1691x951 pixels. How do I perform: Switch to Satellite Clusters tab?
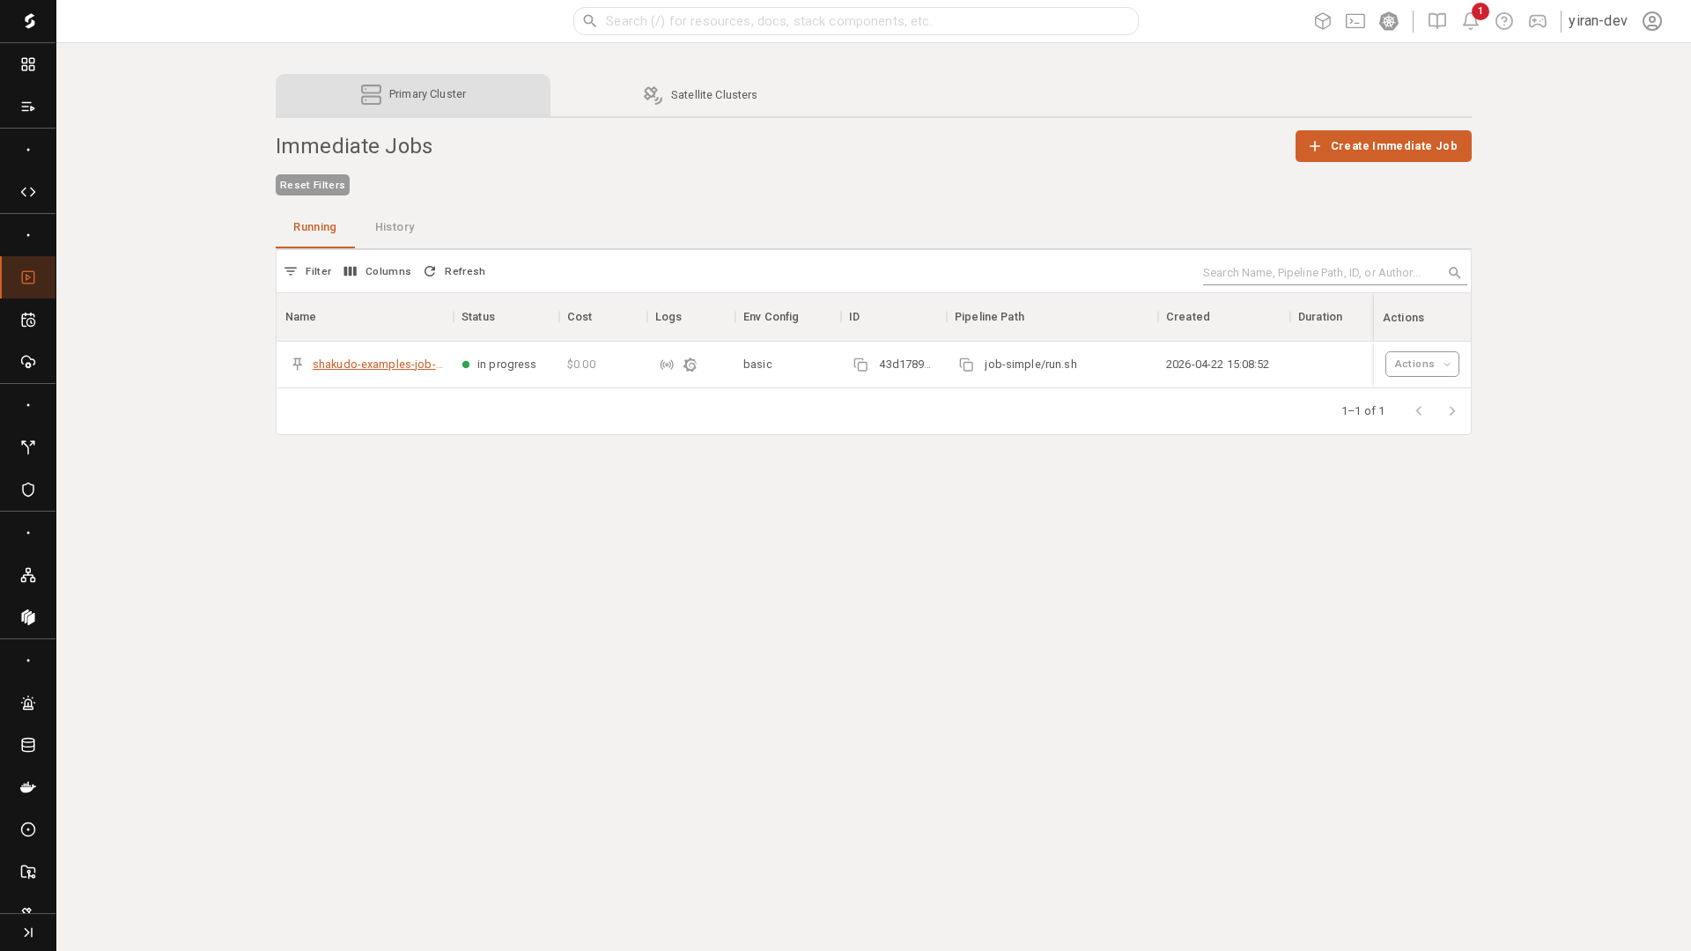click(x=700, y=95)
